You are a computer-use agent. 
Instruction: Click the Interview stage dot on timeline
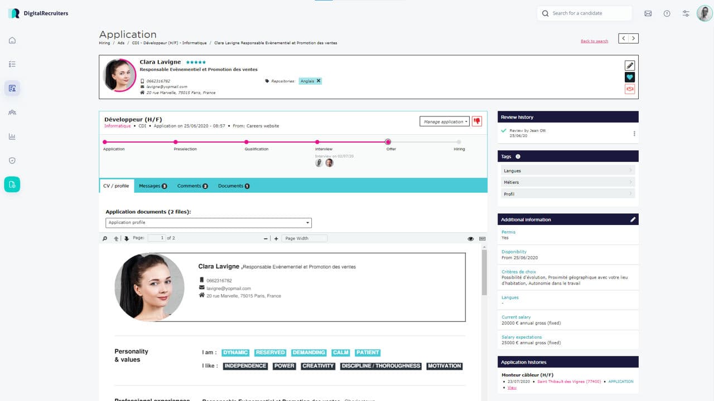[x=317, y=142]
